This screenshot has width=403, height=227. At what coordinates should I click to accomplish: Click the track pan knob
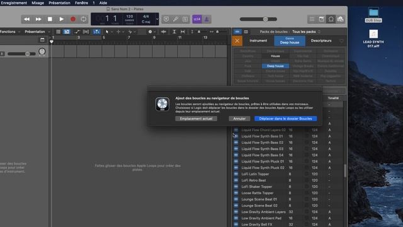coord(42,52)
